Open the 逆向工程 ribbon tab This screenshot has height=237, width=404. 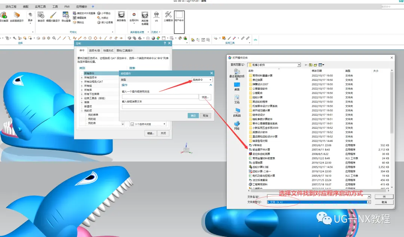[x=11, y=6]
